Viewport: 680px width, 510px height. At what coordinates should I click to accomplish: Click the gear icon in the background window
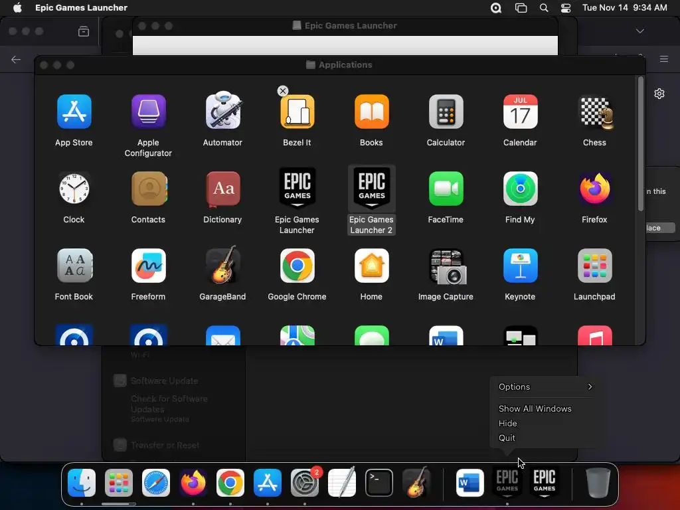click(x=659, y=94)
